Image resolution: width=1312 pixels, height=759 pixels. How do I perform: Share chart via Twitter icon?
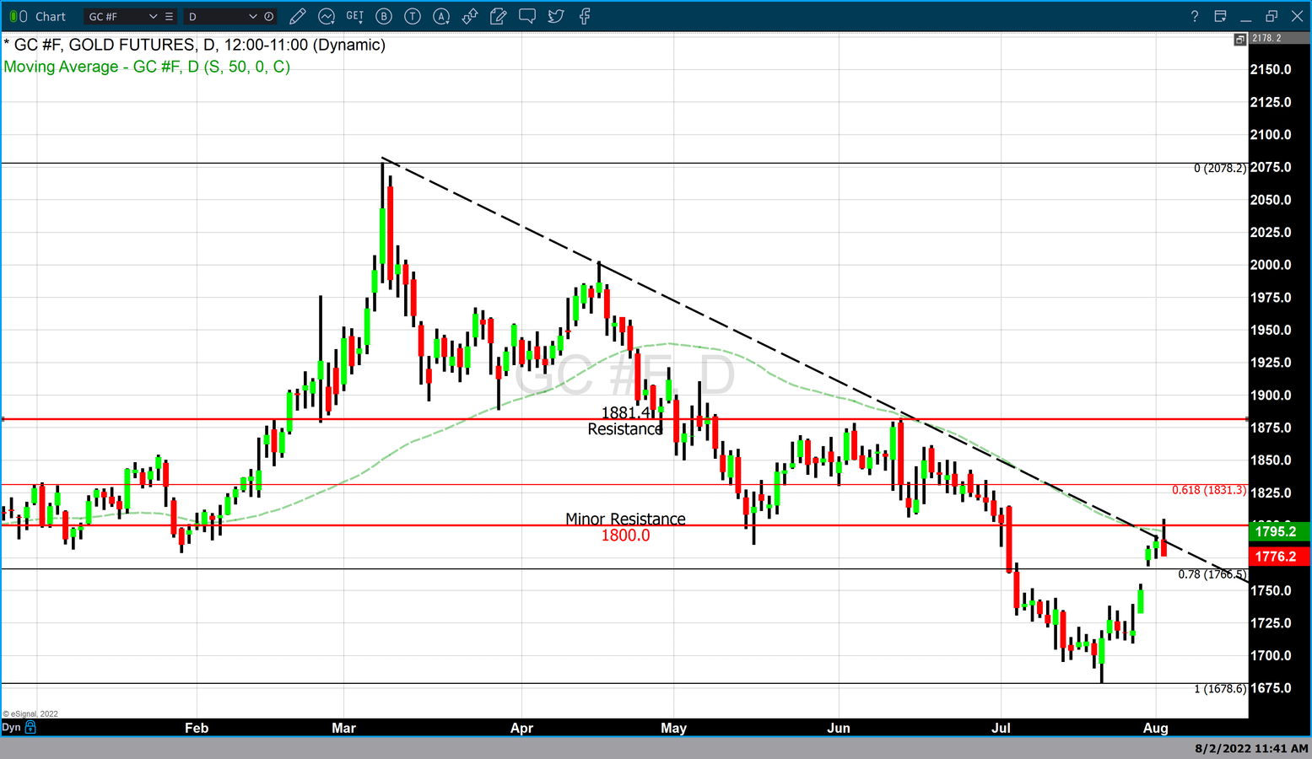click(556, 16)
